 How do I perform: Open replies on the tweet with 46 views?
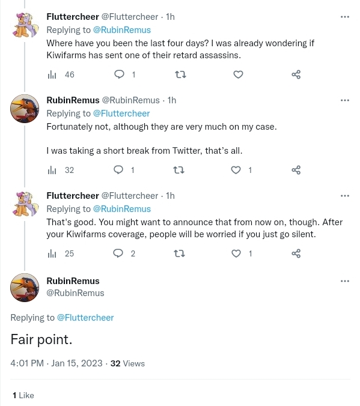click(x=125, y=74)
